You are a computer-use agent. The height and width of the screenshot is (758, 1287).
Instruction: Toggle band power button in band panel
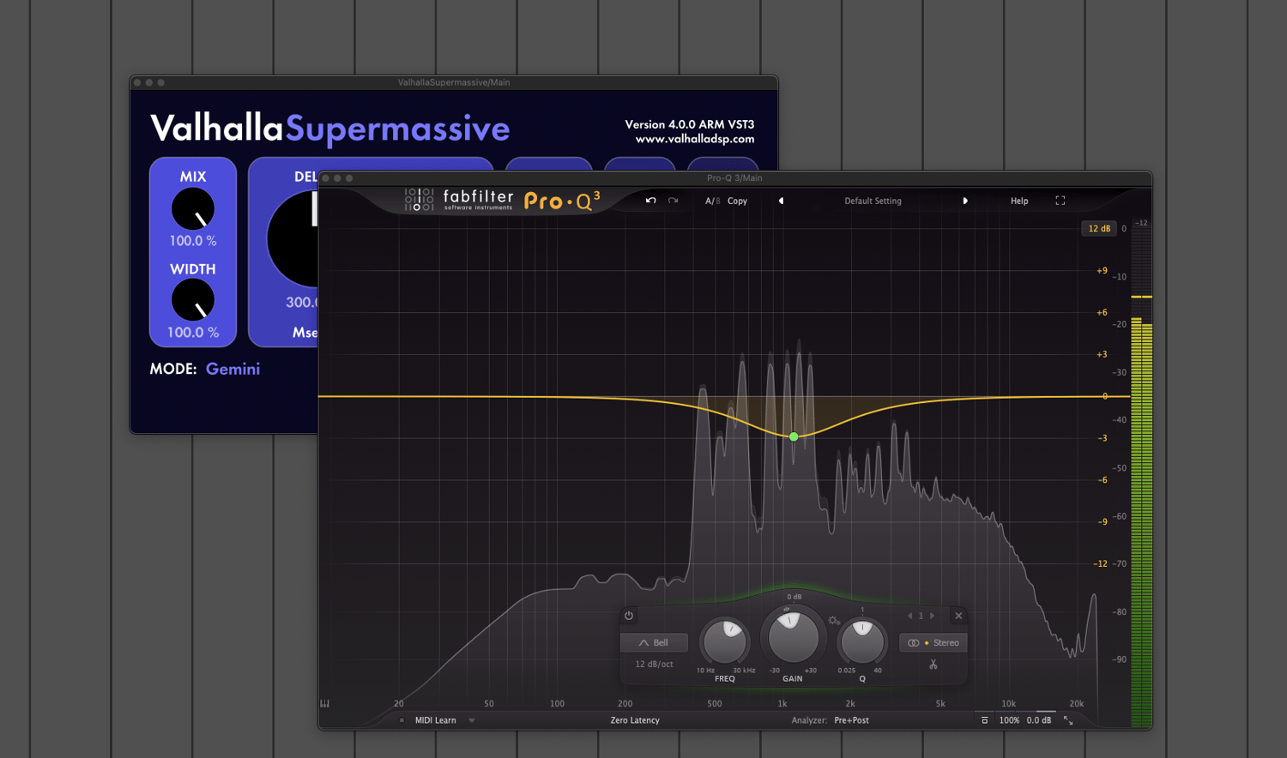[x=629, y=616]
